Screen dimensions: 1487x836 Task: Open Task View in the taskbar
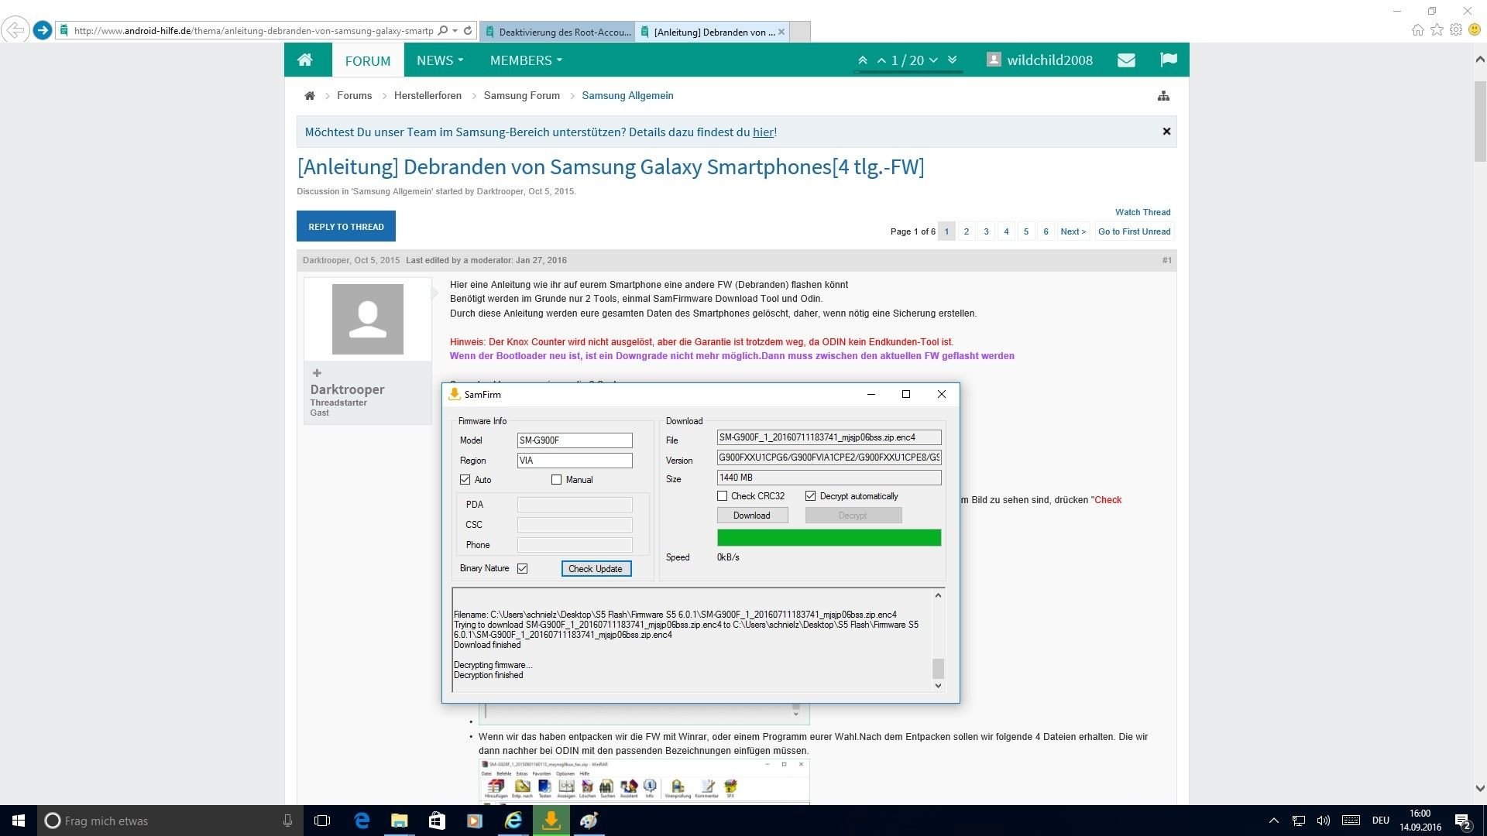coord(322,821)
